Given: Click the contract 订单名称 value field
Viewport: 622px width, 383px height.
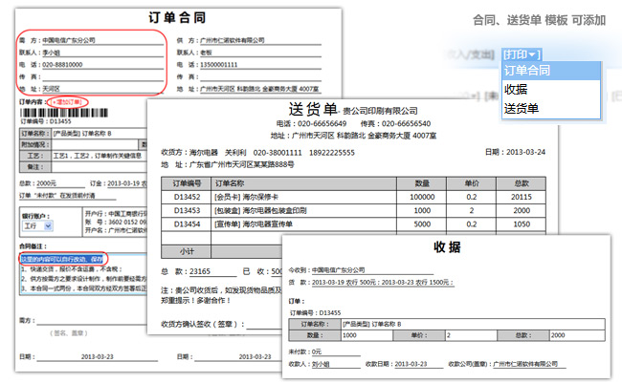Looking at the screenshot, I should pos(100,134).
